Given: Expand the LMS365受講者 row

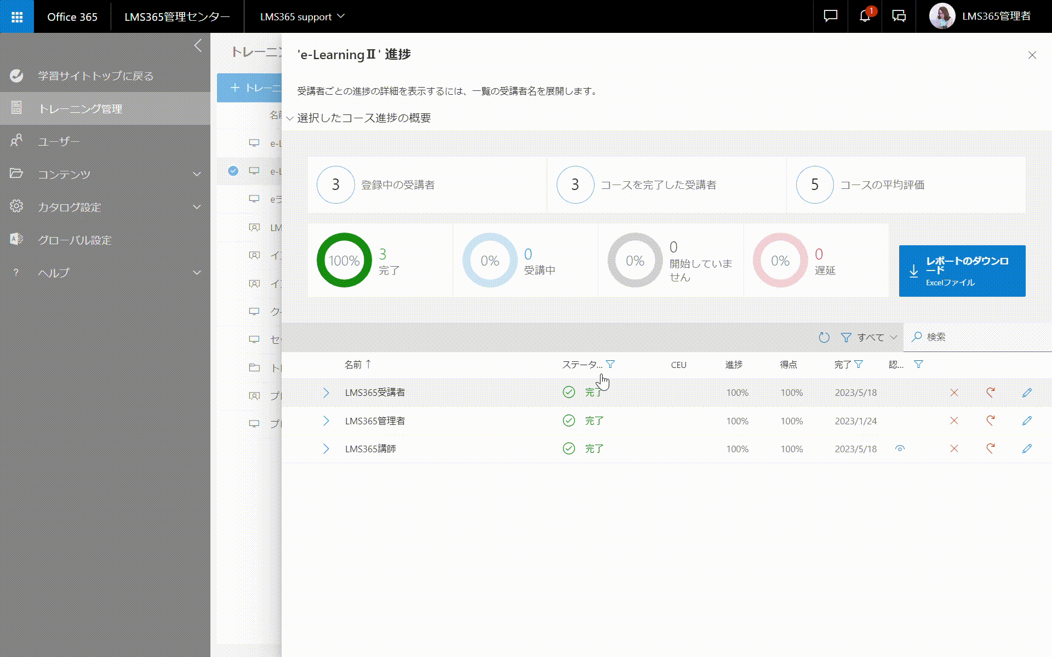Looking at the screenshot, I should (326, 393).
